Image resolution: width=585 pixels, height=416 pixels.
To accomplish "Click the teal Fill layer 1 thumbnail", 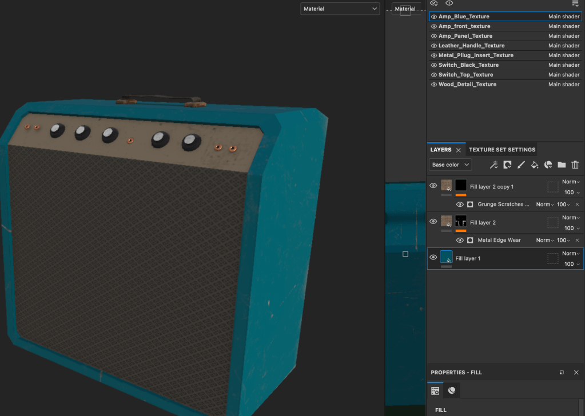I will coord(447,257).
